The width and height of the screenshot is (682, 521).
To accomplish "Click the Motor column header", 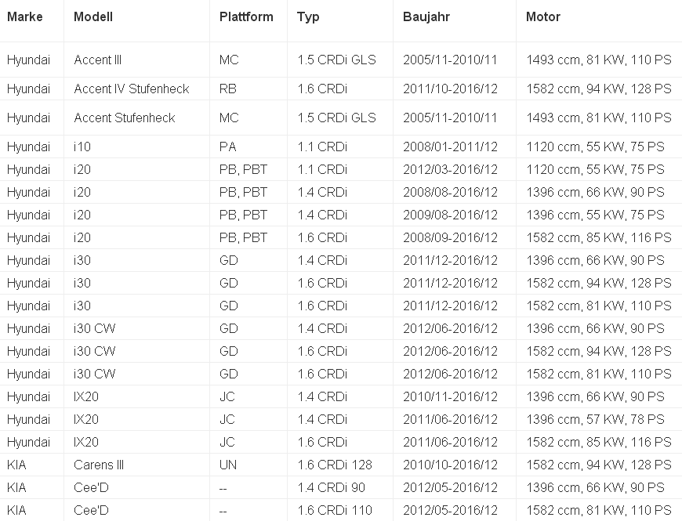I will point(543,16).
